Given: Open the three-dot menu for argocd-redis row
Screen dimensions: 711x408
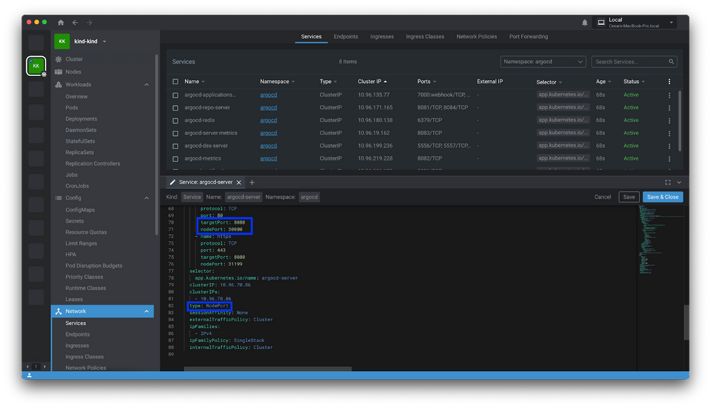Looking at the screenshot, I should [x=669, y=121].
